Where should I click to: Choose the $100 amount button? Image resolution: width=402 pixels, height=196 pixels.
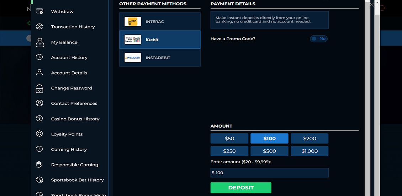(269, 139)
